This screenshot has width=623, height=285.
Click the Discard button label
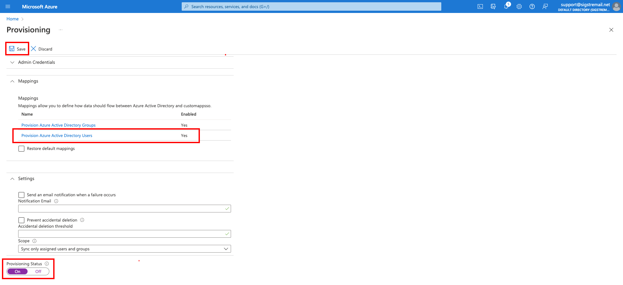(45, 49)
